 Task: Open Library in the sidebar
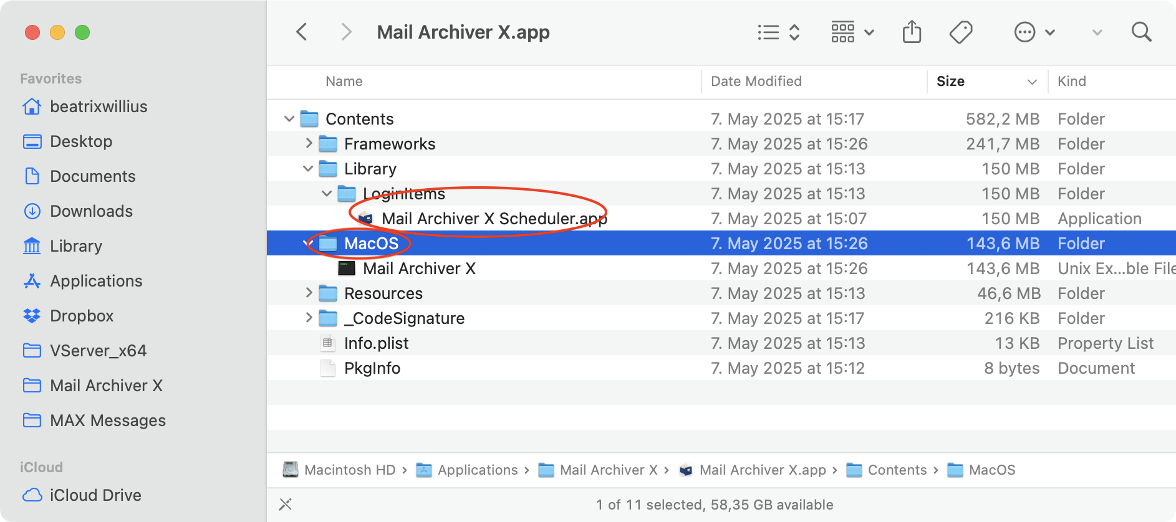(x=62, y=246)
